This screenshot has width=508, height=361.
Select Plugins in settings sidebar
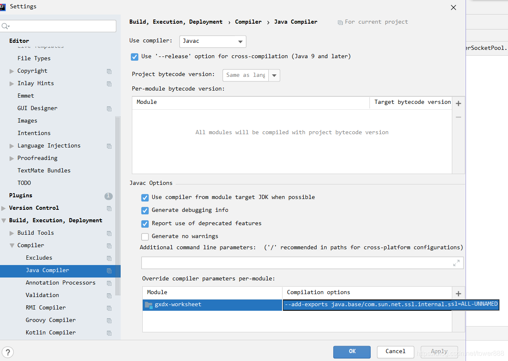coord(20,195)
